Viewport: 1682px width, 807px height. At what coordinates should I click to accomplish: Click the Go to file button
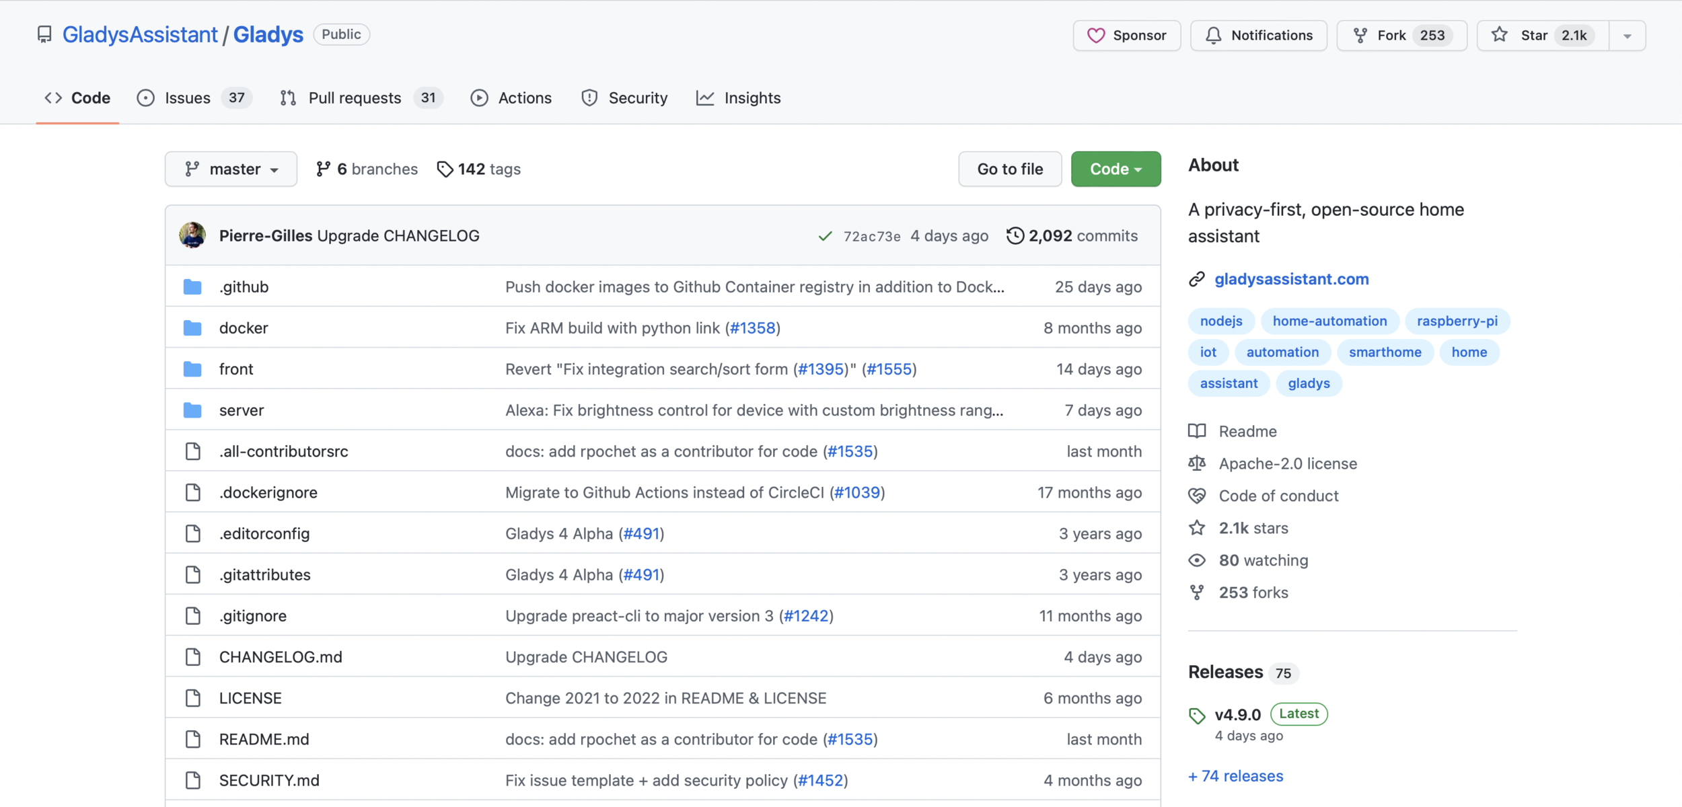click(1009, 169)
